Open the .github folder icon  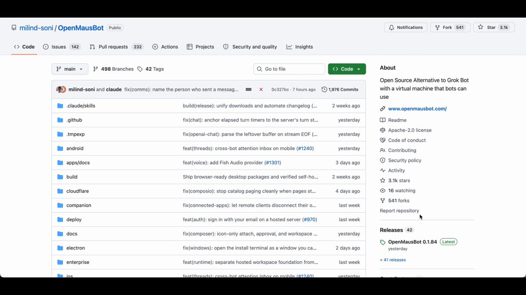tap(60, 120)
